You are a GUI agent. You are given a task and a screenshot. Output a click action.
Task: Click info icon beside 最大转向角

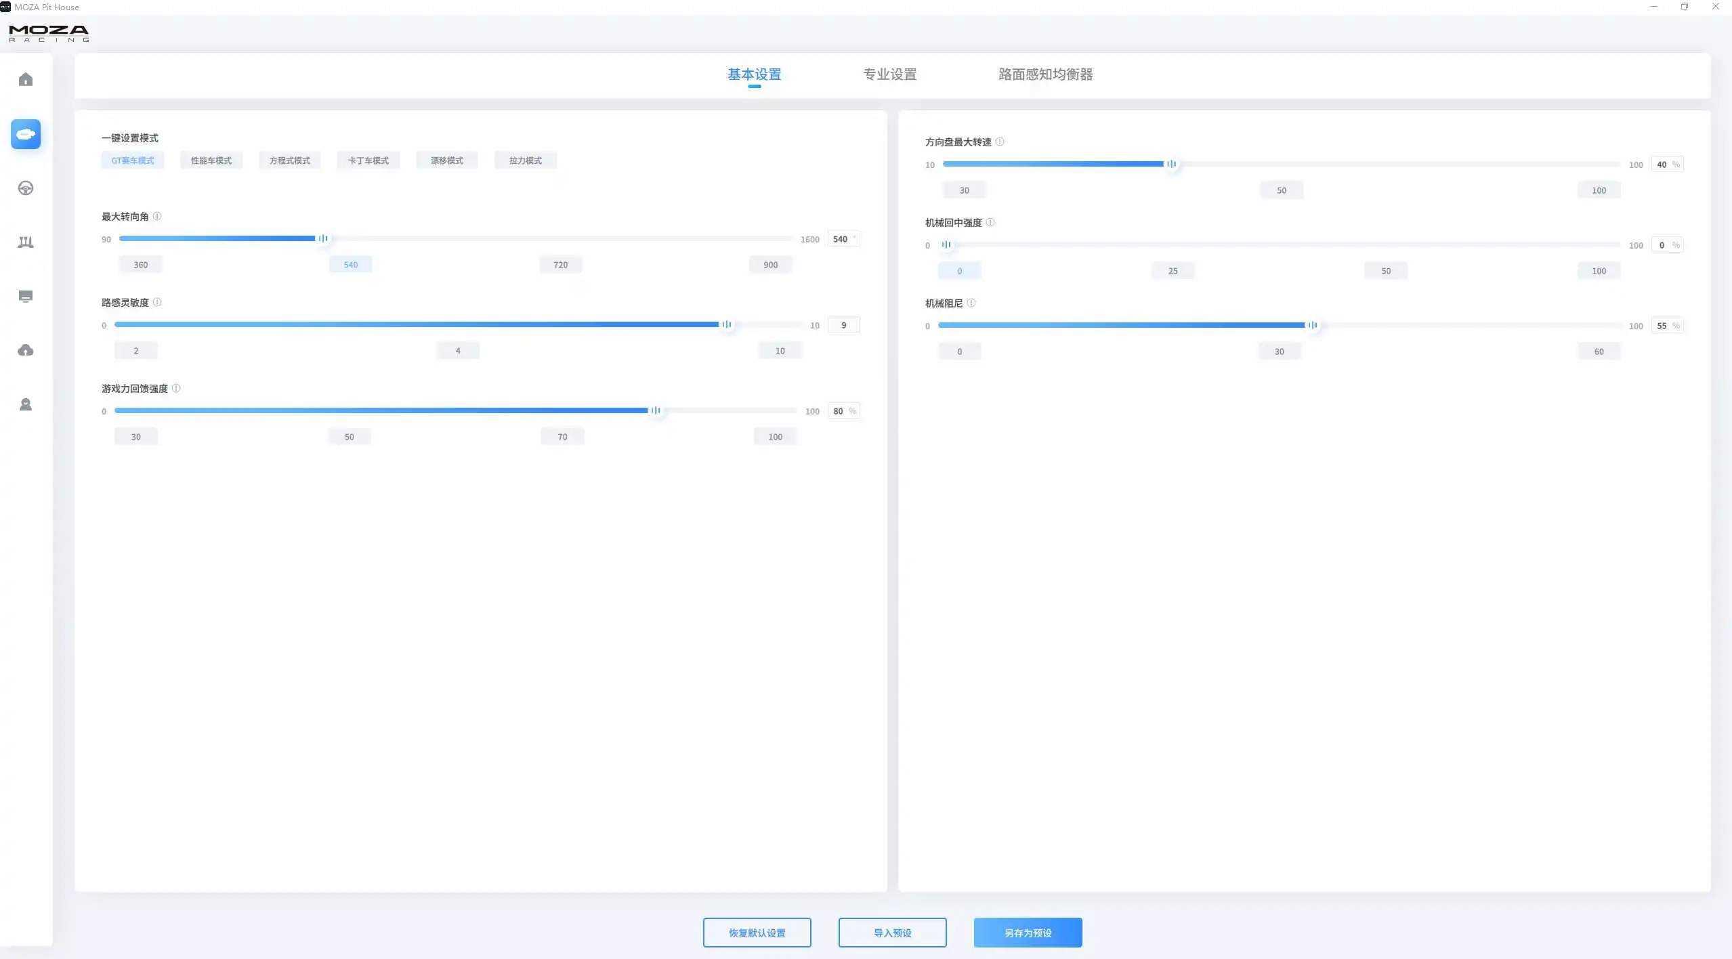click(157, 216)
